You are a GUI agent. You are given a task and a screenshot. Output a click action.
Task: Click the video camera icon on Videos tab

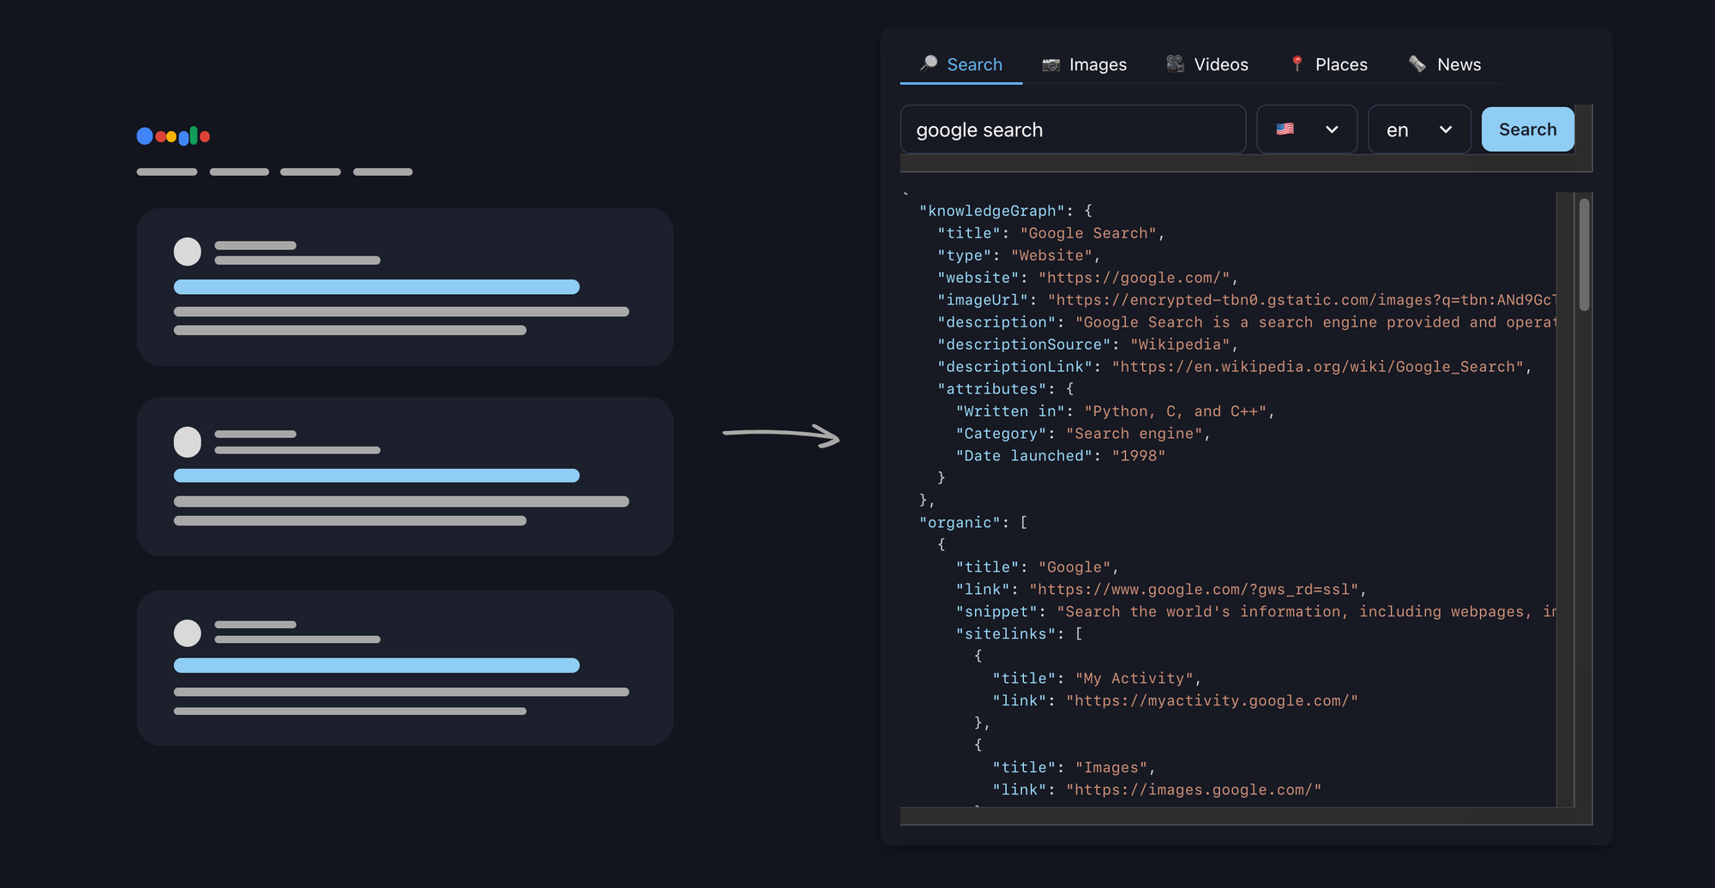tap(1174, 63)
